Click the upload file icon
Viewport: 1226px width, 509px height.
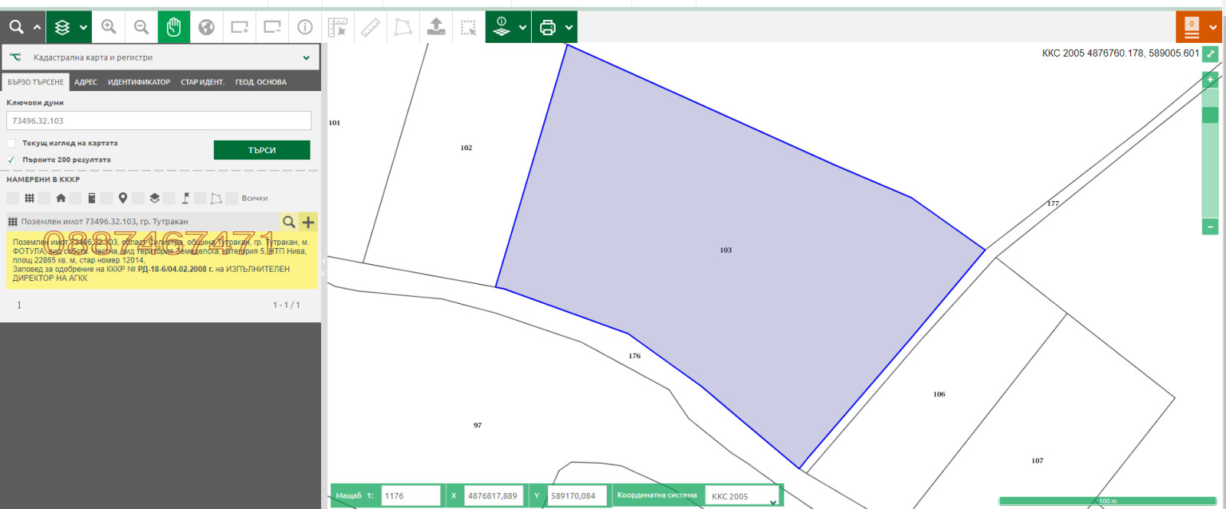436,28
